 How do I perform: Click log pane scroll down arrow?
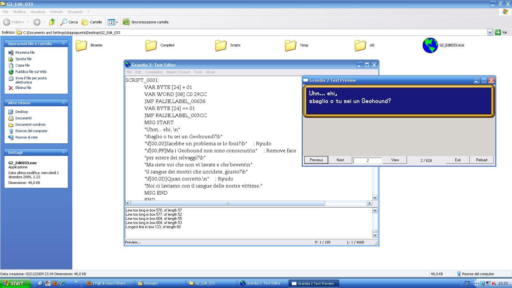pos(375,235)
